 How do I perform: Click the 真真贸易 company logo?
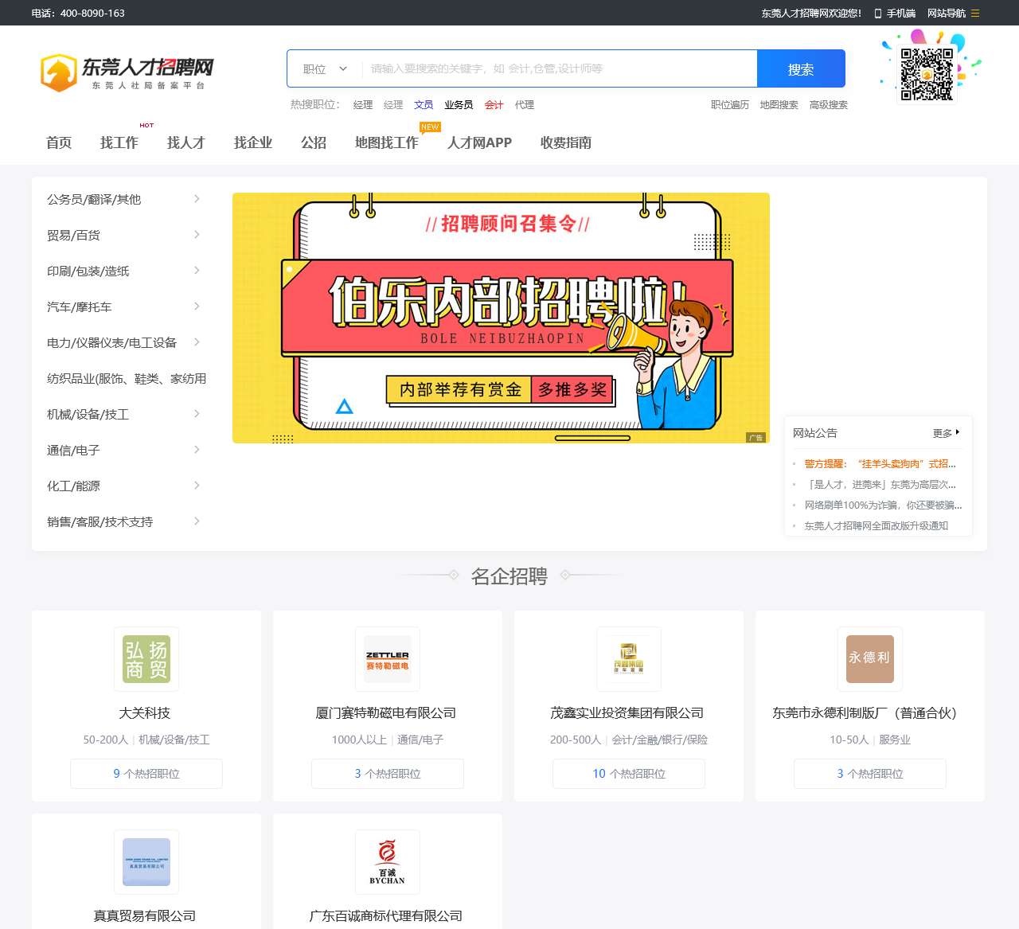pos(146,862)
